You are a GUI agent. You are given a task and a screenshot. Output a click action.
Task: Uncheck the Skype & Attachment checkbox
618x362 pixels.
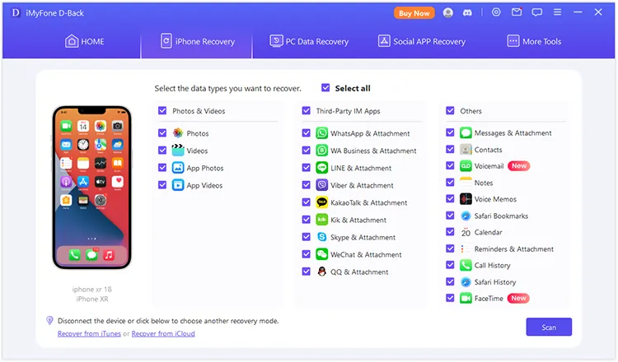pyautogui.click(x=307, y=236)
